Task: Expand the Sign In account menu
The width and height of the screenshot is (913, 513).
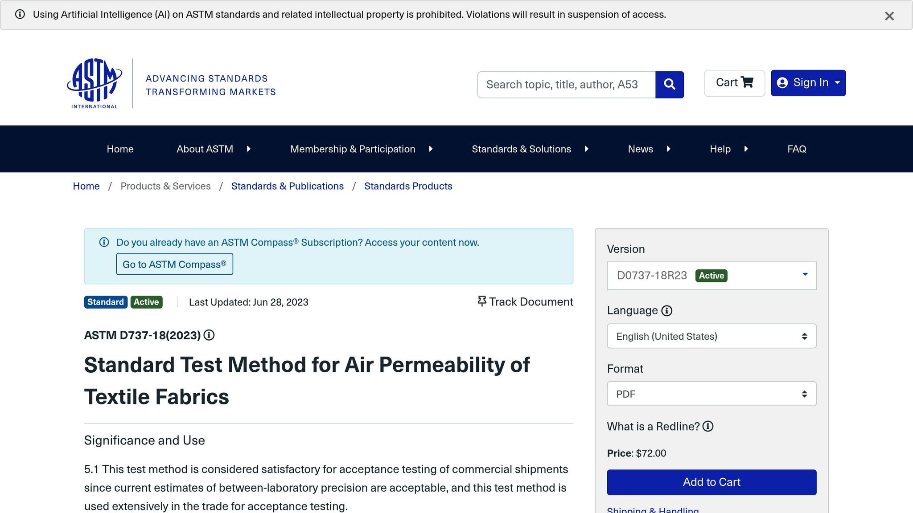Action: point(808,83)
